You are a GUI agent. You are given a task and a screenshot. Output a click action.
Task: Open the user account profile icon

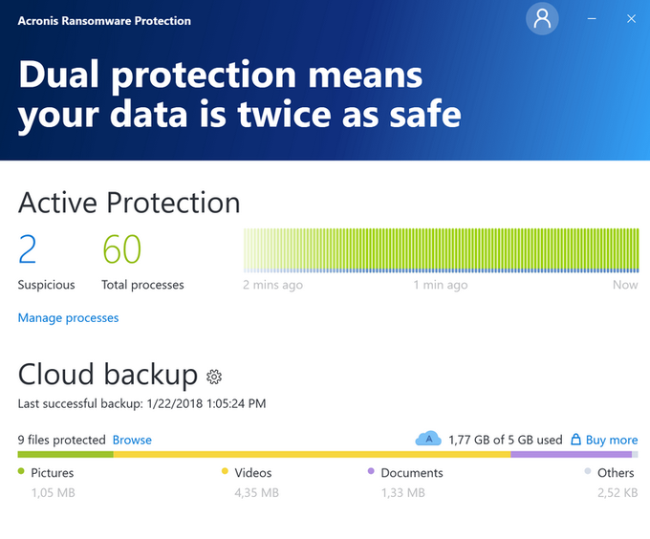[x=542, y=19]
